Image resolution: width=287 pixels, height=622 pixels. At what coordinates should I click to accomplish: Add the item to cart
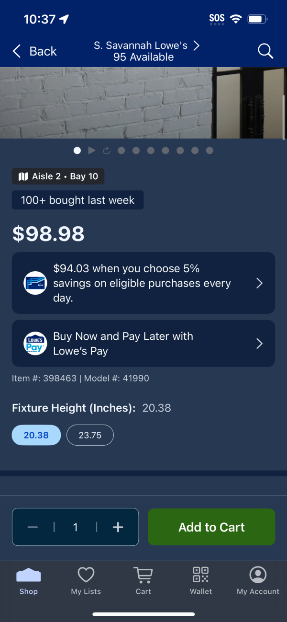coord(211,527)
